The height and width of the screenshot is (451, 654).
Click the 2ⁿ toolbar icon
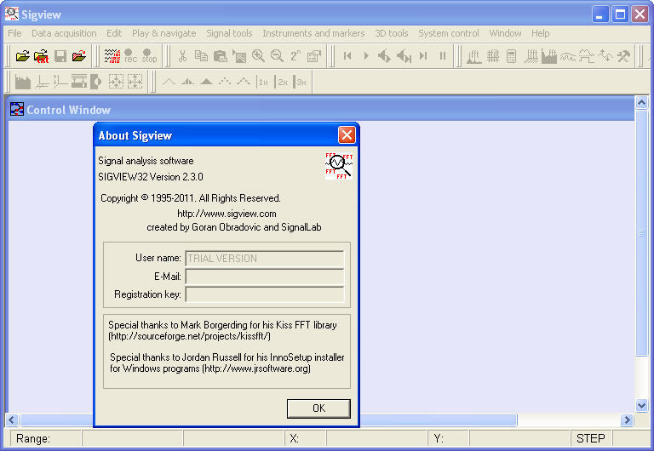click(295, 56)
